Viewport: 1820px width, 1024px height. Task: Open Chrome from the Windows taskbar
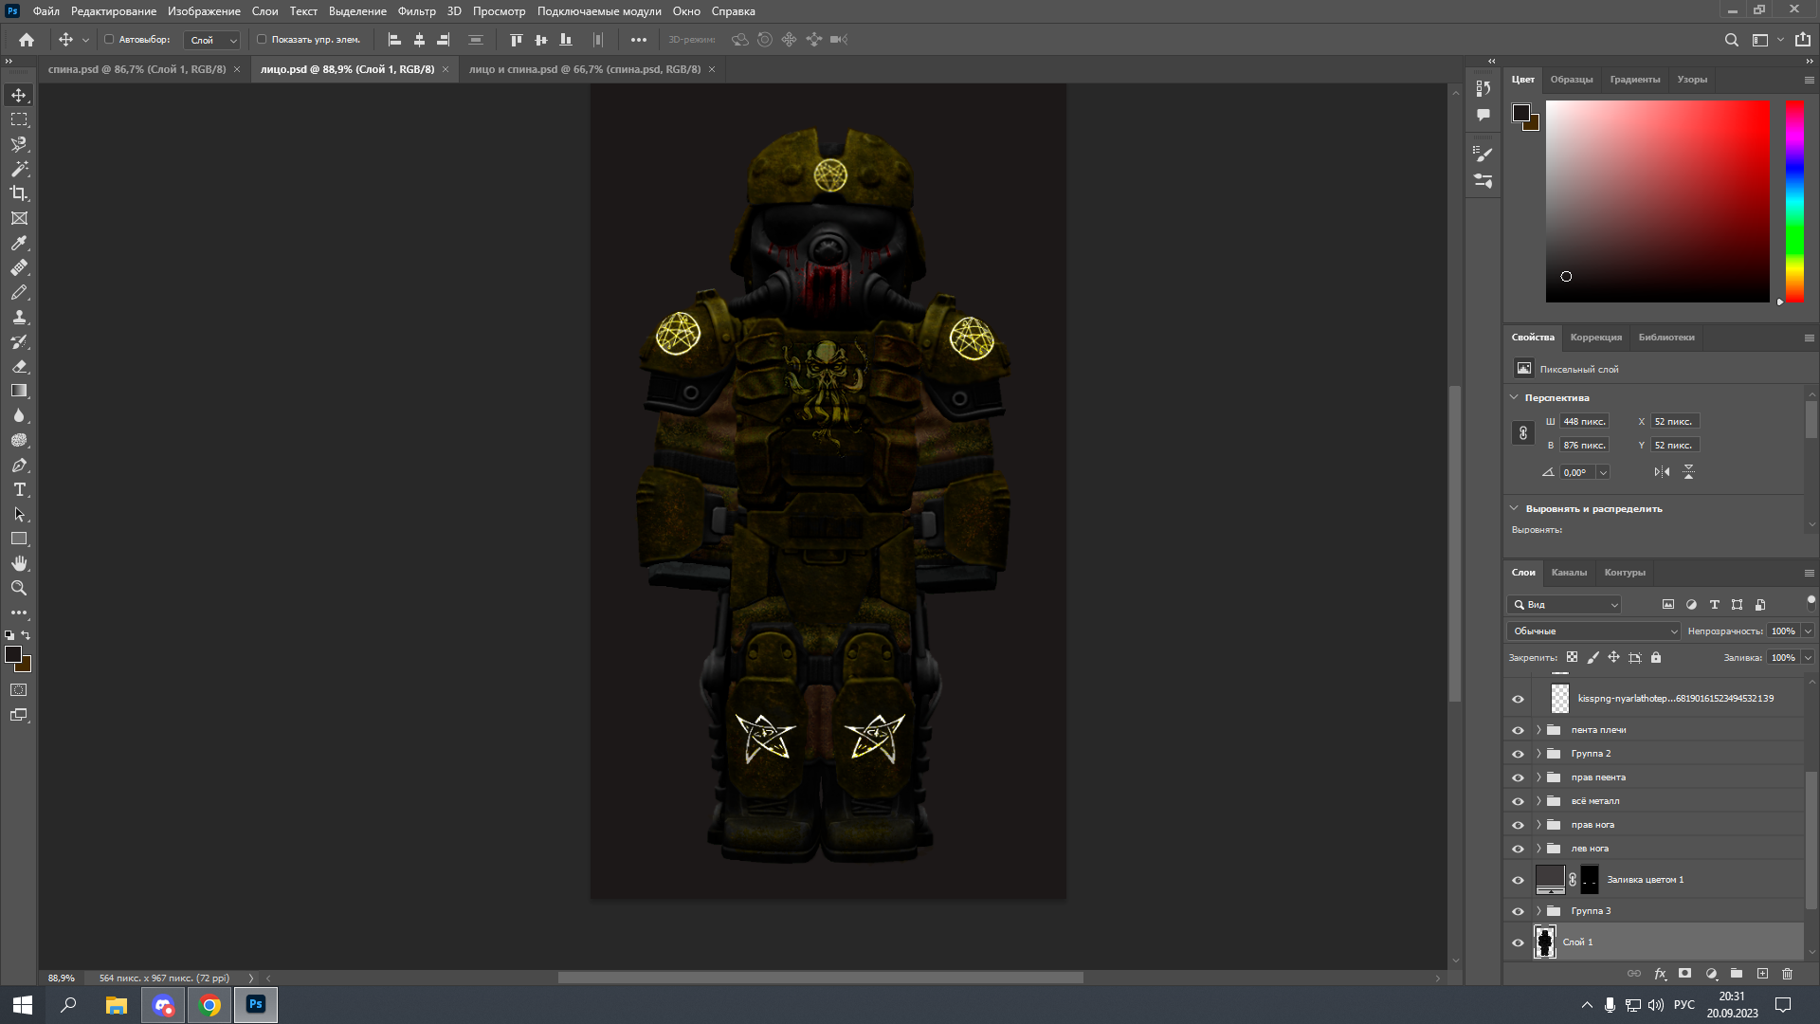click(x=209, y=1005)
